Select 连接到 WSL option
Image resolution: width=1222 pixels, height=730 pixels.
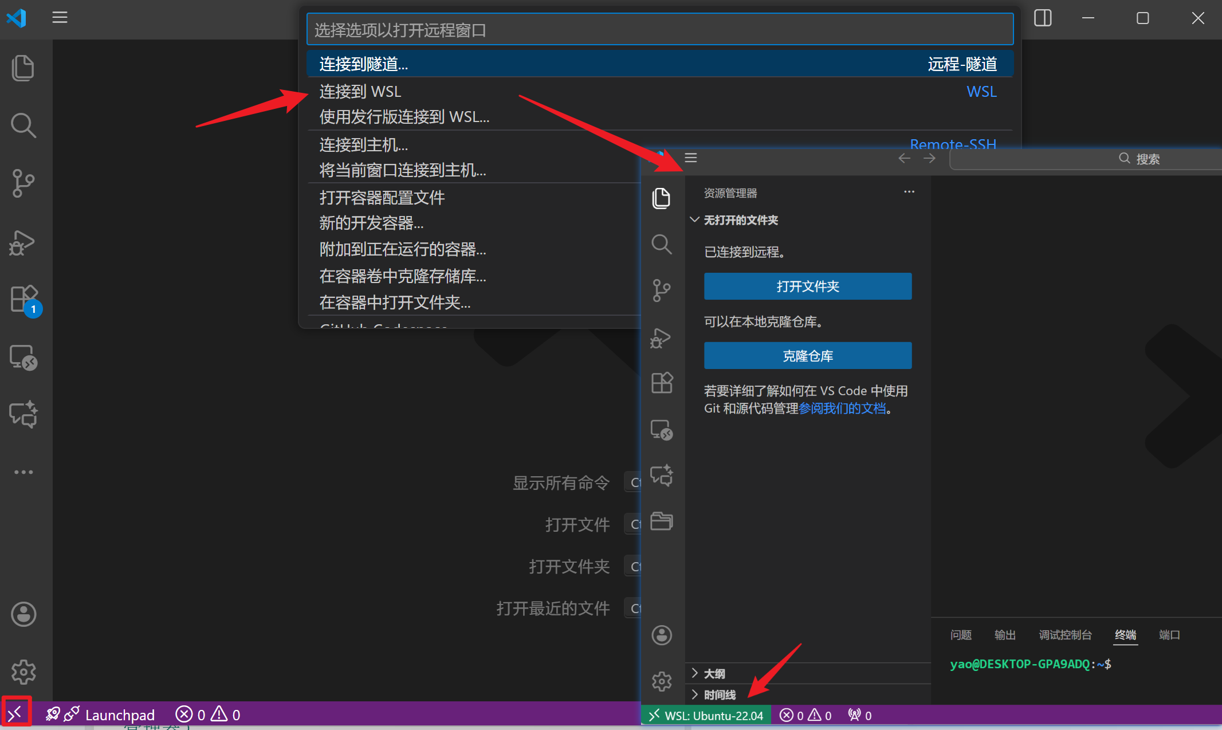[360, 92]
